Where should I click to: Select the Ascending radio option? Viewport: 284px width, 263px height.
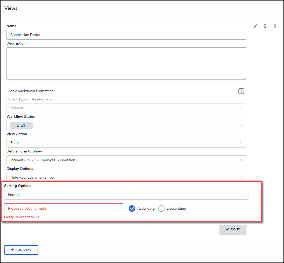(132, 208)
